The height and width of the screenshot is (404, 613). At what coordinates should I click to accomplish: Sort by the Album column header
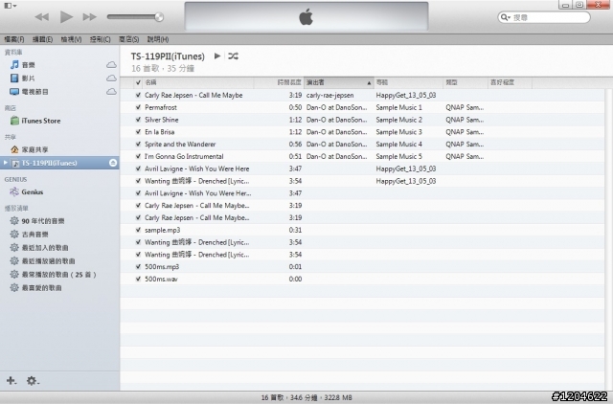pyautogui.click(x=409, y=82)
